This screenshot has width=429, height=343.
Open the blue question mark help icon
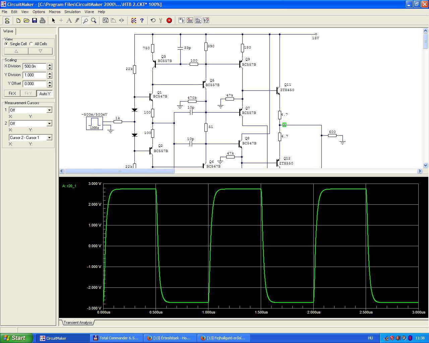[x=142, y=20]
